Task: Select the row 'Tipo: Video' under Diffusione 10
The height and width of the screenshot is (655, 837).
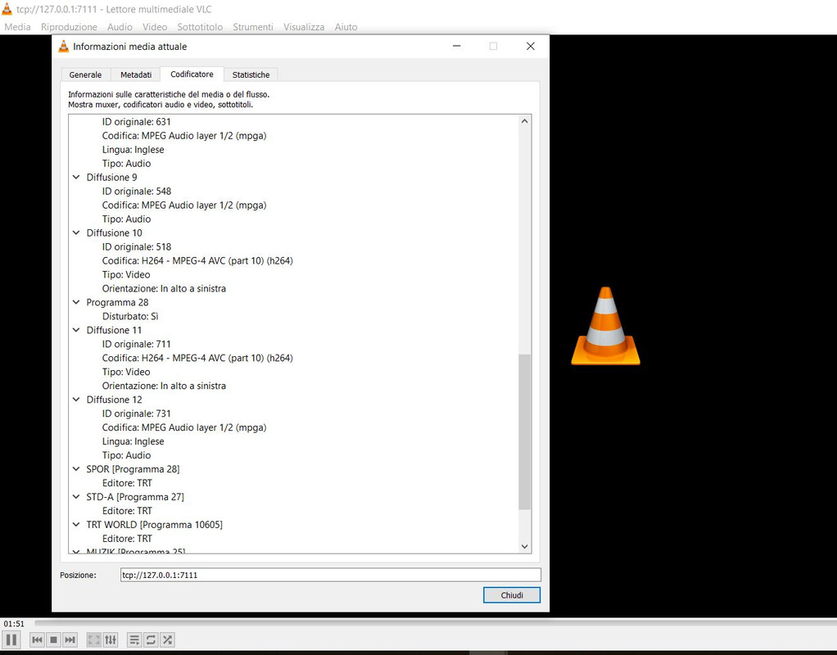Action: tap(126, 274)
